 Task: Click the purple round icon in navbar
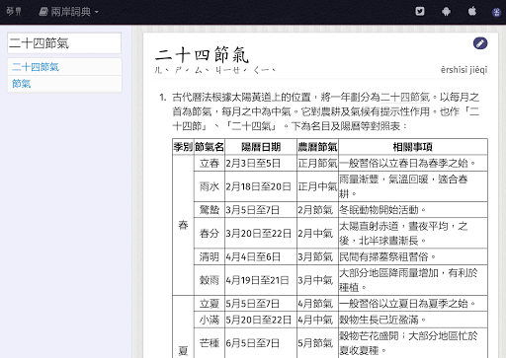496,13
